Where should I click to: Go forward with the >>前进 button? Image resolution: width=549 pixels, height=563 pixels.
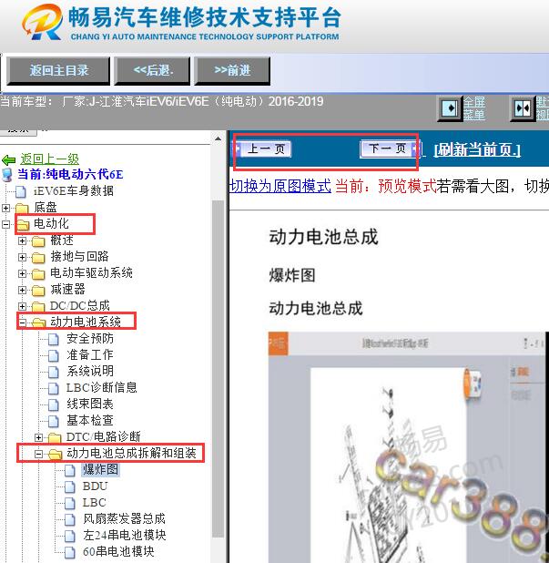tap(232, 70)
